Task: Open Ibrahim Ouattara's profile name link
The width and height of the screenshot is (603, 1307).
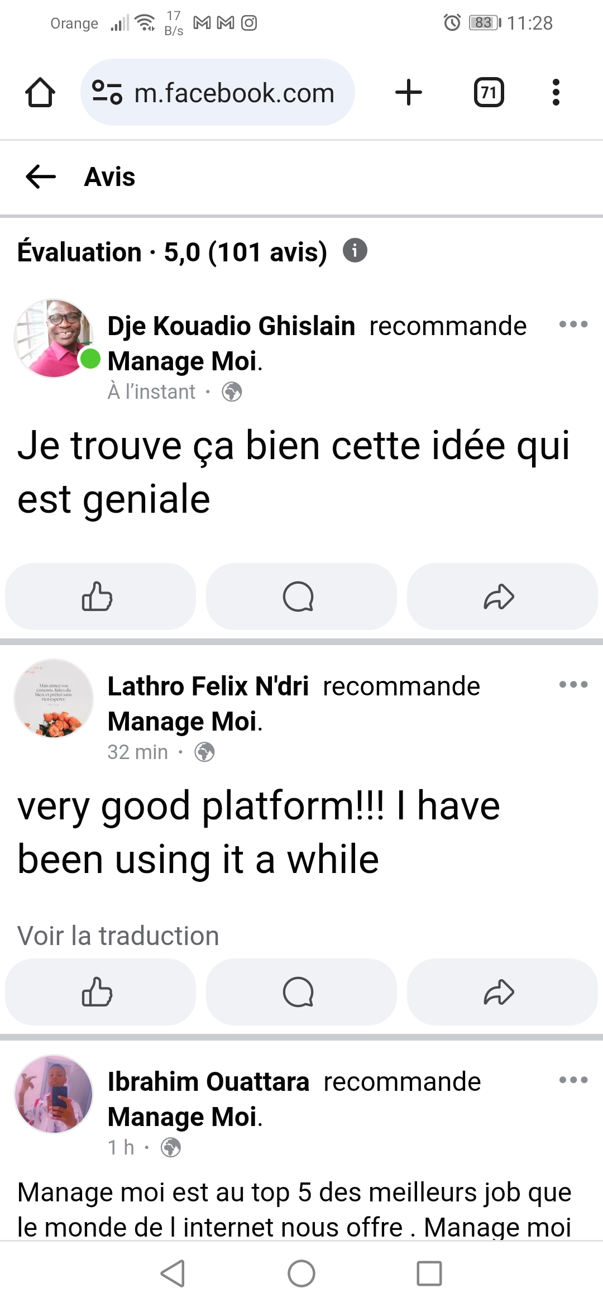Action: (x=208, y=1082)
